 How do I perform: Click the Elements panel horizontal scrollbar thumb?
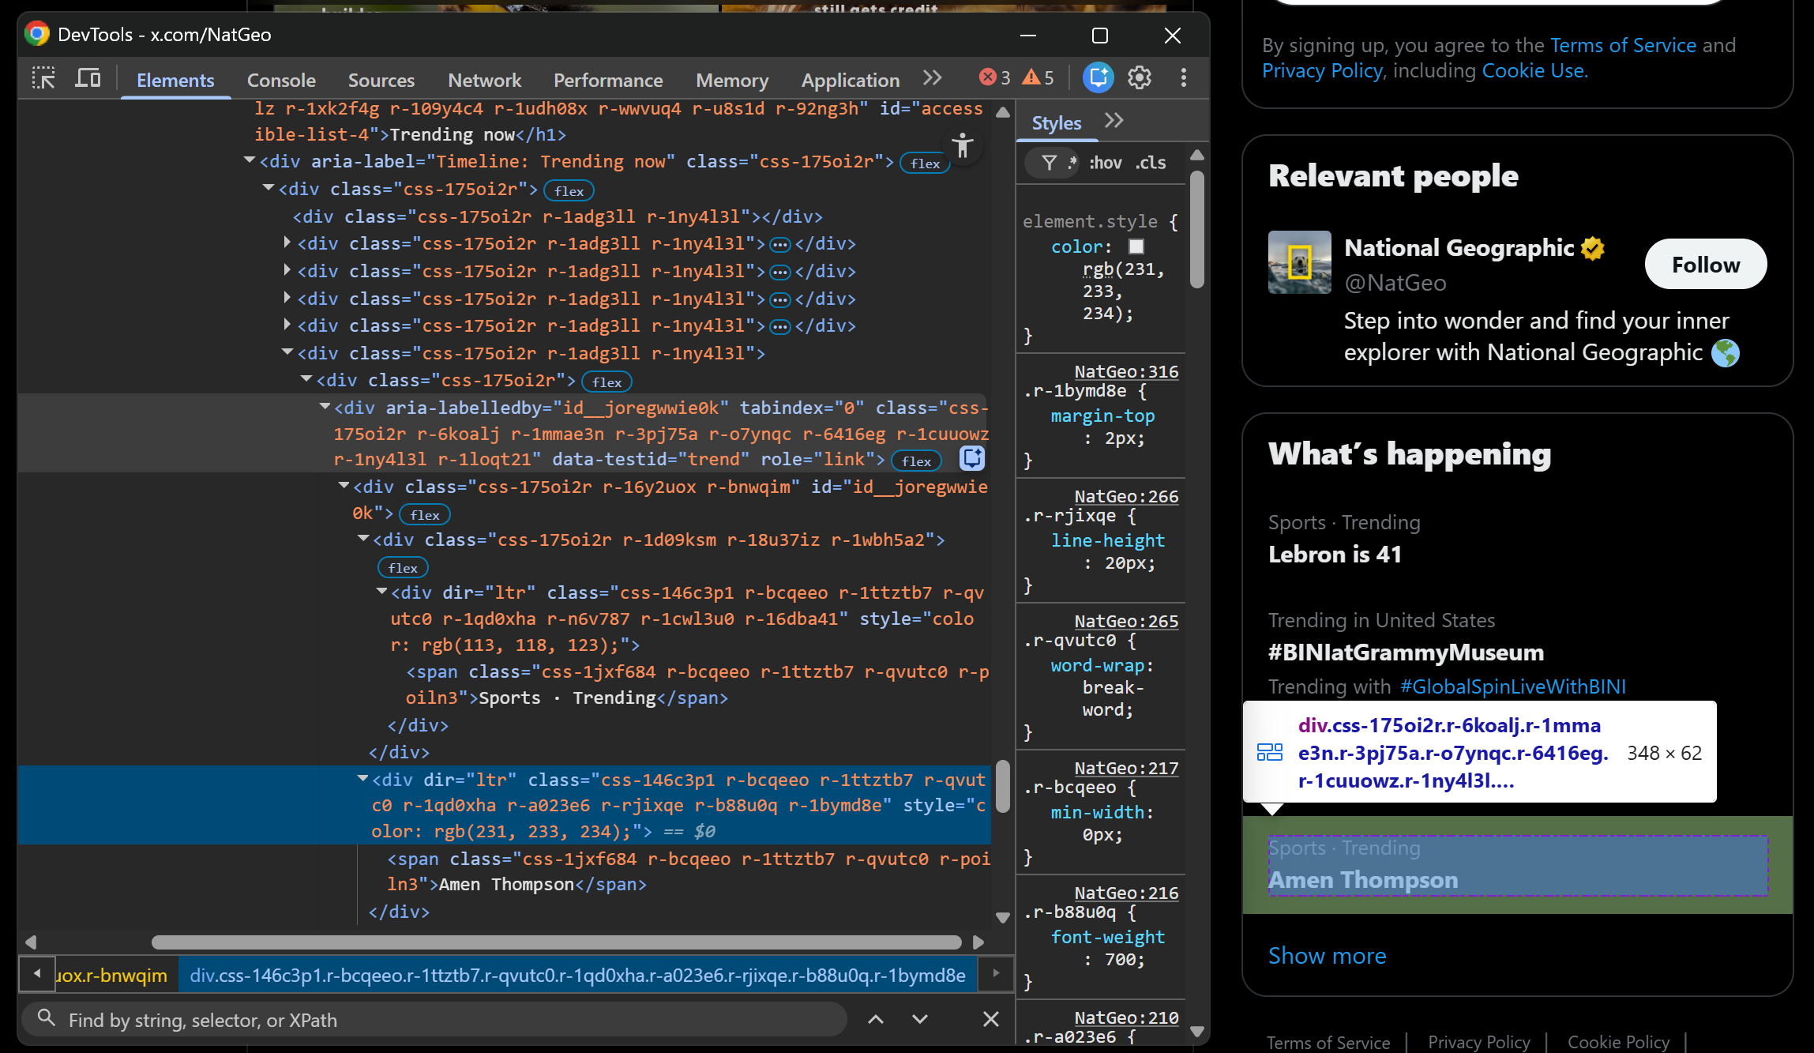click(x=556, y=942)
